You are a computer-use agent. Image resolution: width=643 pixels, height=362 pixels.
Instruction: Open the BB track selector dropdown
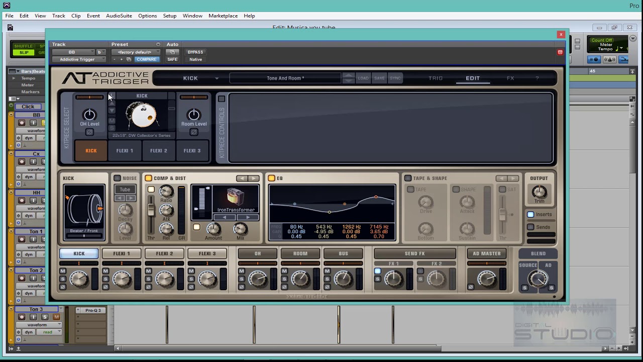coord(73,52)
